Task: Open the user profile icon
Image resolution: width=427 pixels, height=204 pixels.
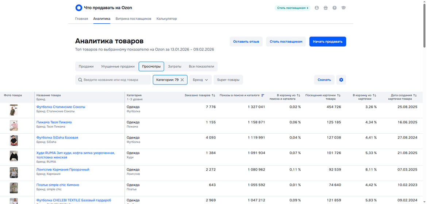Action: pos(317,8)
